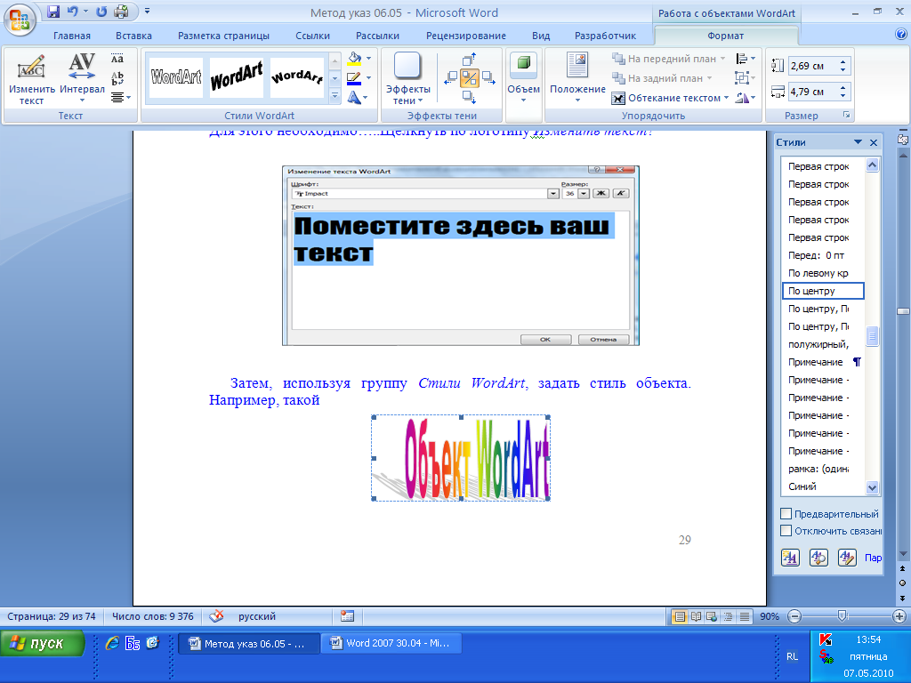Apply the slanted bold WordArt style
Screen dimensions: 911x683
(x=237, y=77)
